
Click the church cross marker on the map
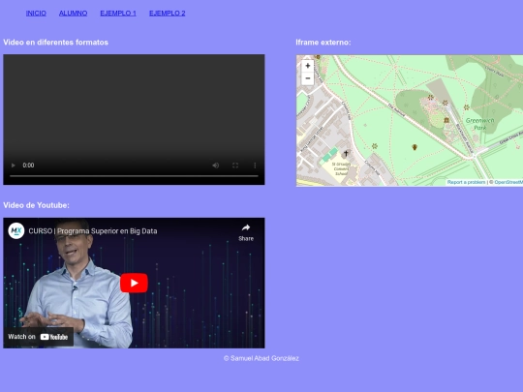(x=346, y=153)
